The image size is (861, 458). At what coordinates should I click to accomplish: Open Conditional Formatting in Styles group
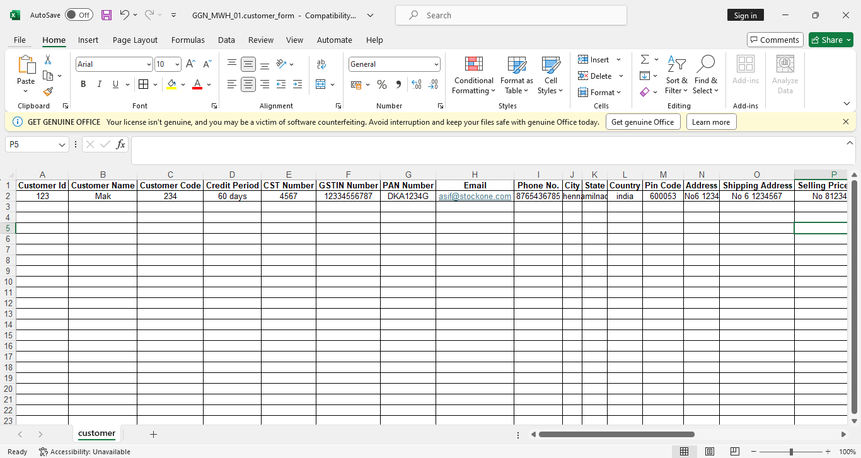[473, 76]
